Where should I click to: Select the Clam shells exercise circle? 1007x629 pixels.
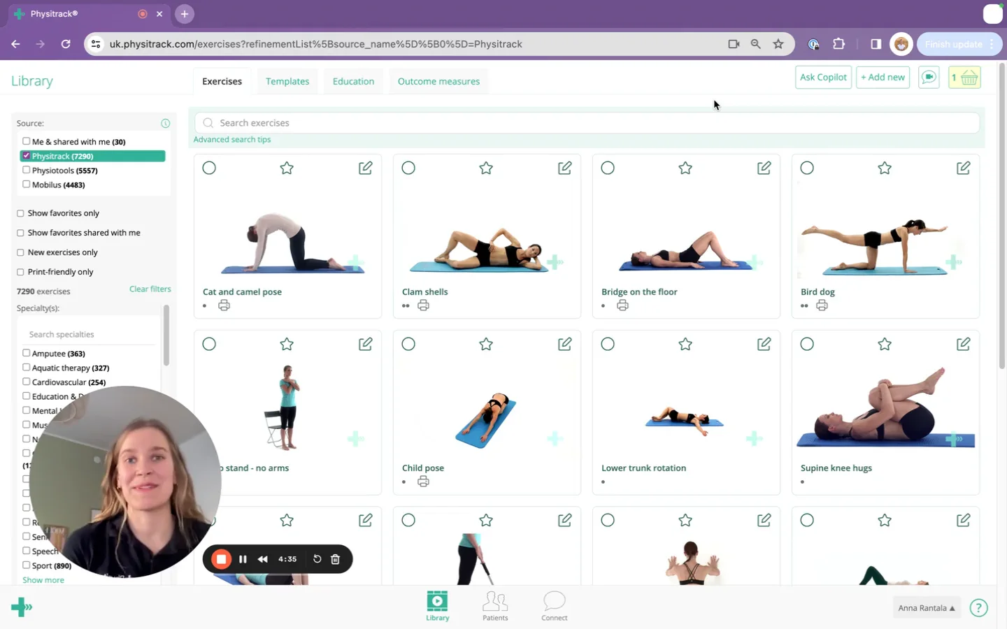point(408,168)
